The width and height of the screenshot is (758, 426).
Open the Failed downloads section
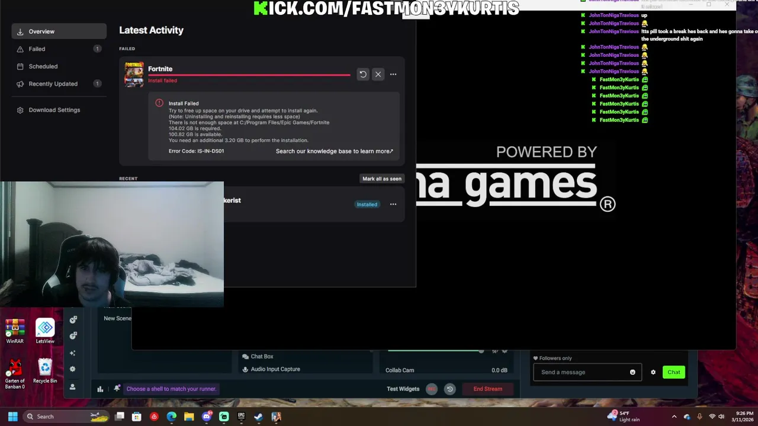pos(59,49)
